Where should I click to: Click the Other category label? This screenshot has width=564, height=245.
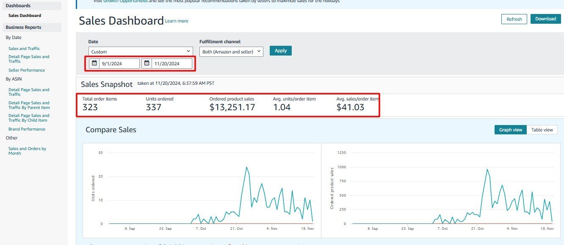point(12,138)
